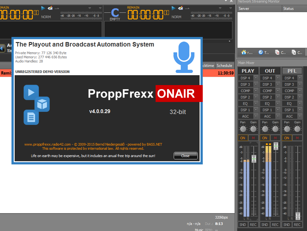The height and width of the screenshot is (231, 307).
Task: Mute the PFL mixer channel
Action: pos(297,138)
